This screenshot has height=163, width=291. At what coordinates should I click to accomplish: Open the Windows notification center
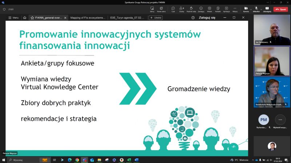pos(287,160)
